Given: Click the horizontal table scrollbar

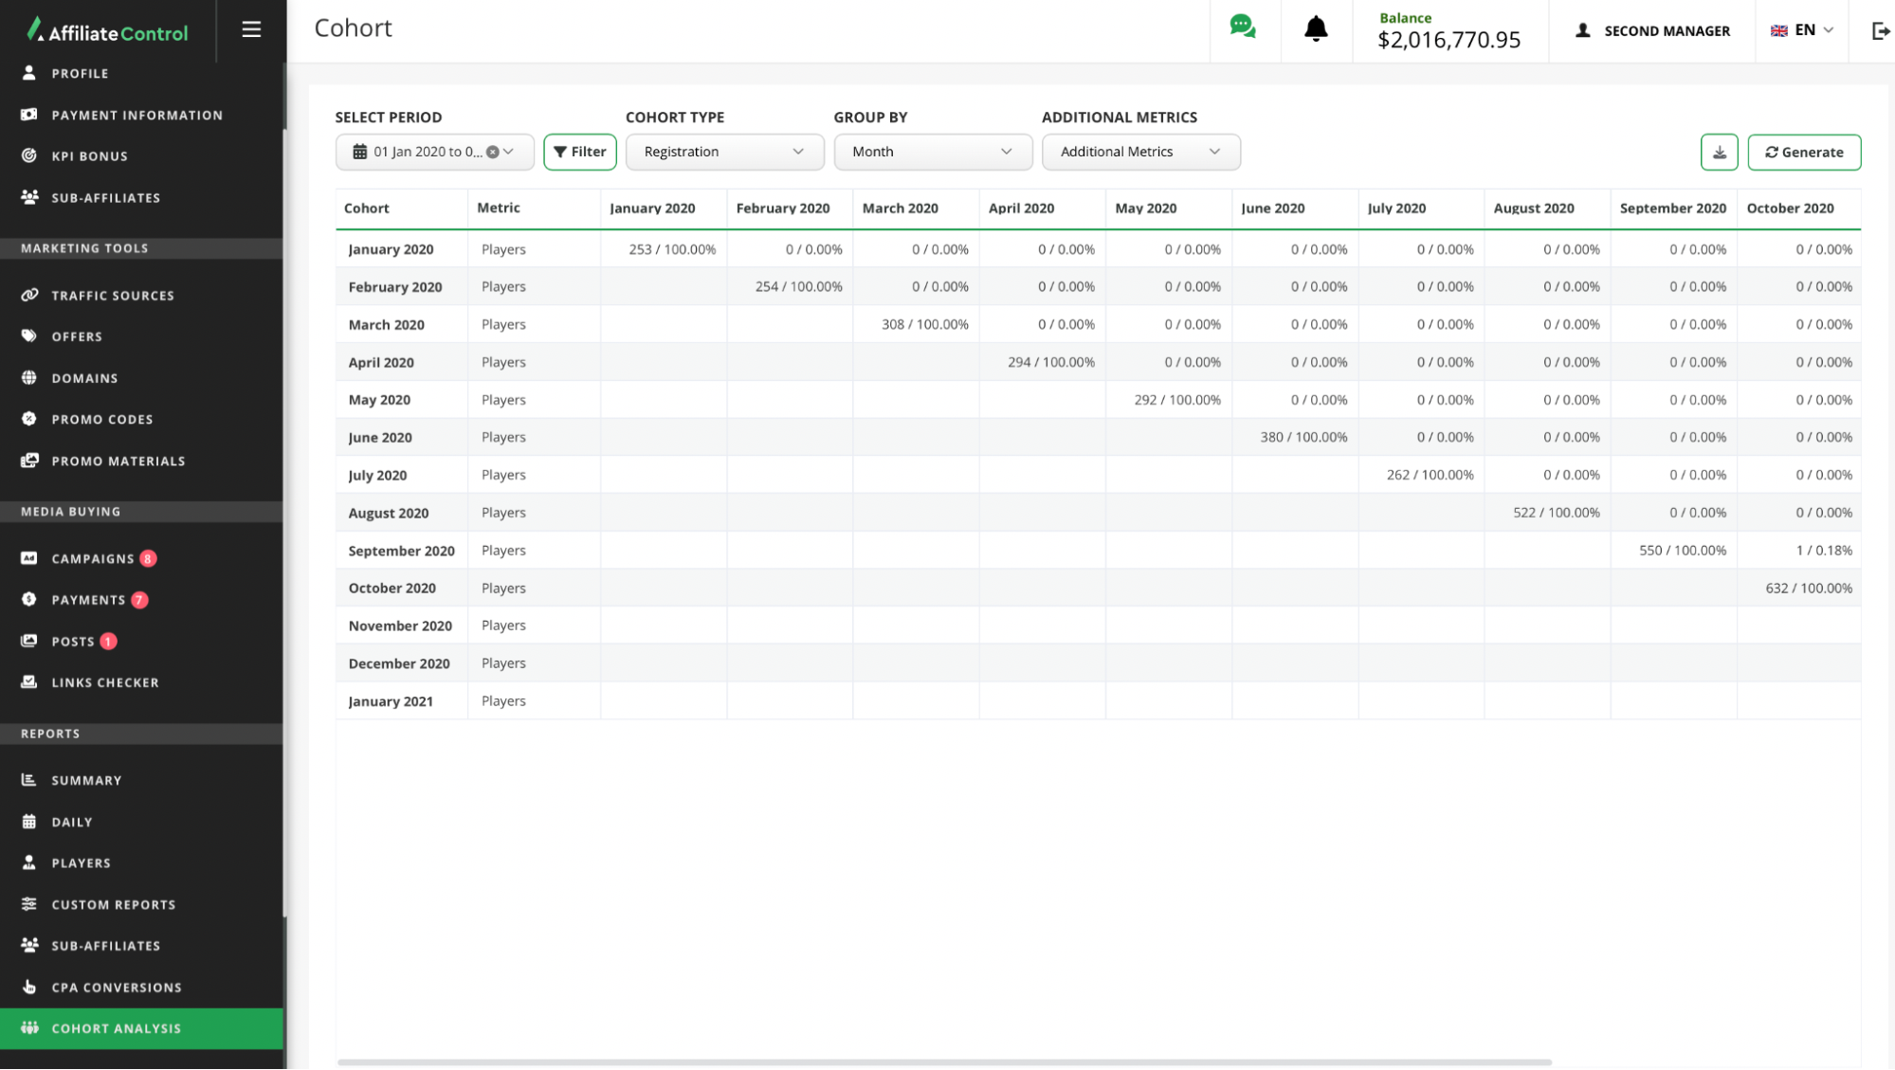Looking at the screenshot, I should pyautogui.click(x=943, y=1061).
